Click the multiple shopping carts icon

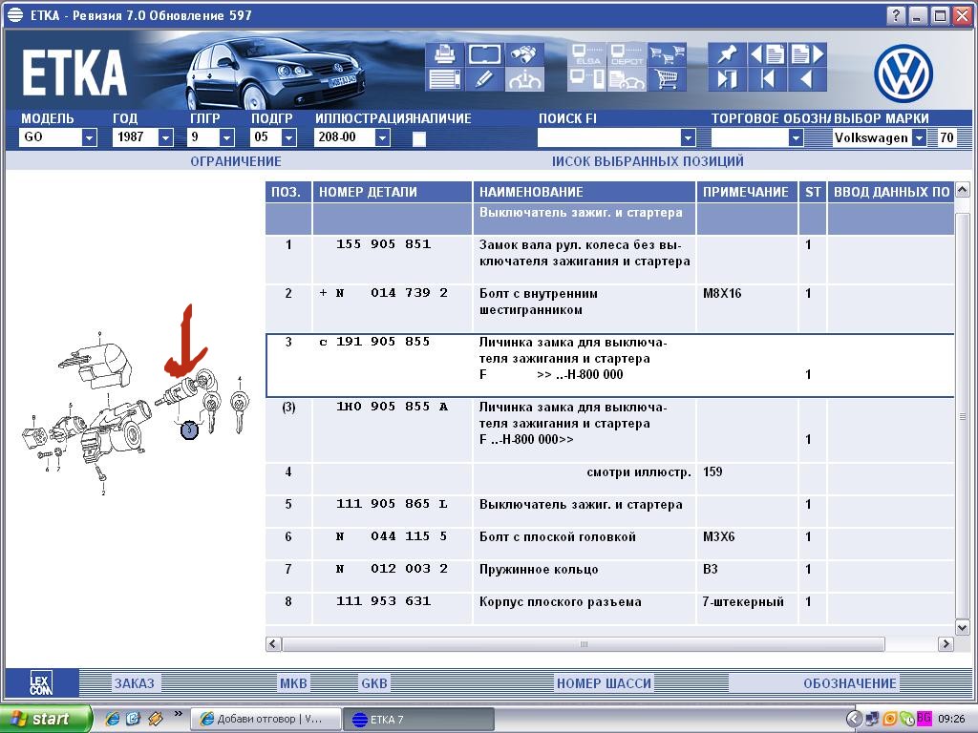point(667,54)
